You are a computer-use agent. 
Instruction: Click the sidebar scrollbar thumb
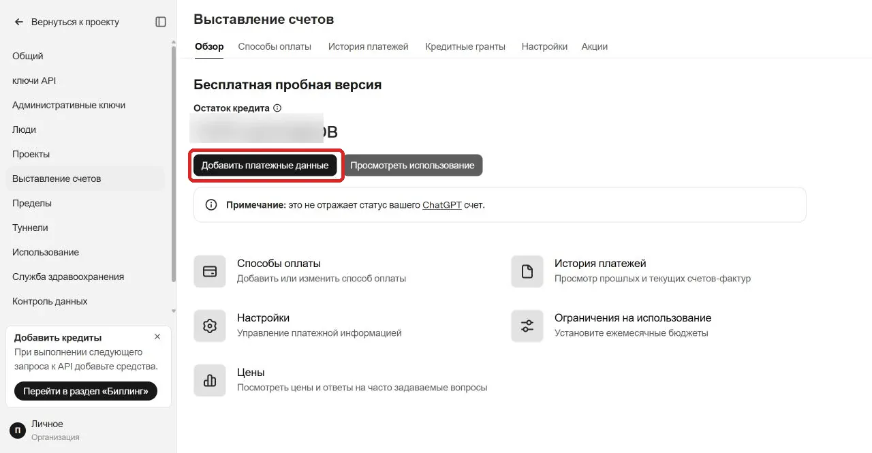pyautogui.click(x=174, y=163)
